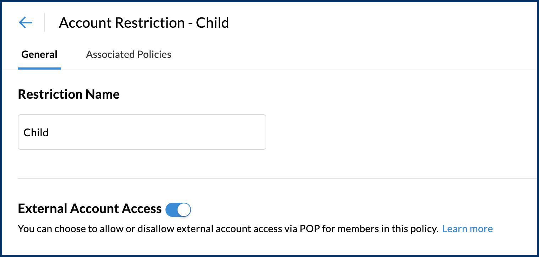Image resolution: width=539 pixels, height=257 pixels.
Task: Click the Restriction Name heading
Action: point(69,94)
